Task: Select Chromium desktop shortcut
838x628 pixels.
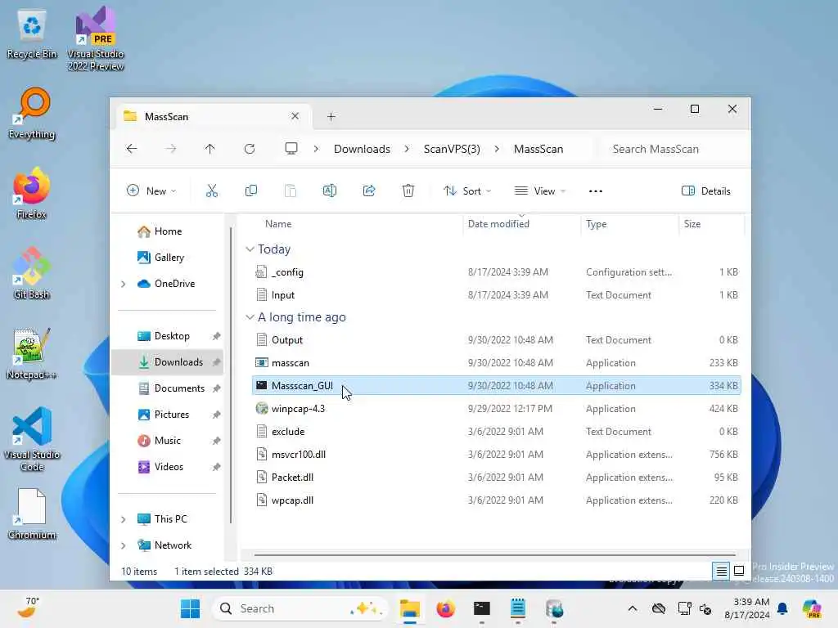Action: coord(32,514)
